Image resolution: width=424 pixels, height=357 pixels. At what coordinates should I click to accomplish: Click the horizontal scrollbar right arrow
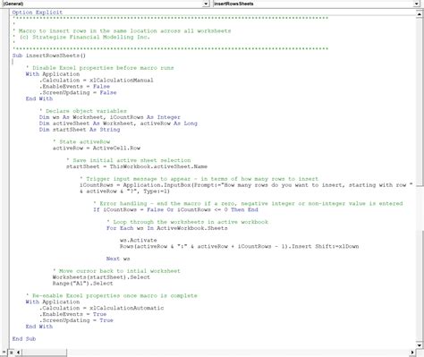coord(412,353)
